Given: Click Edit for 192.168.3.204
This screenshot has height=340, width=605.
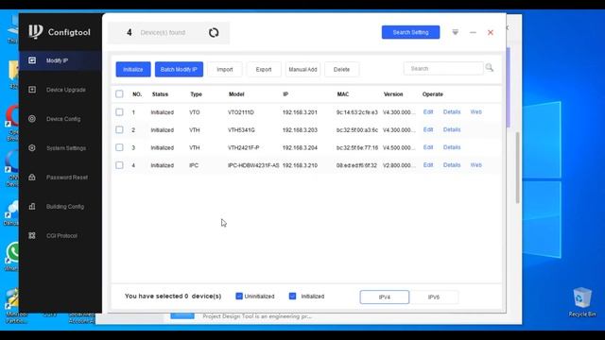Looking at the screenshot, I should [428, 147].
